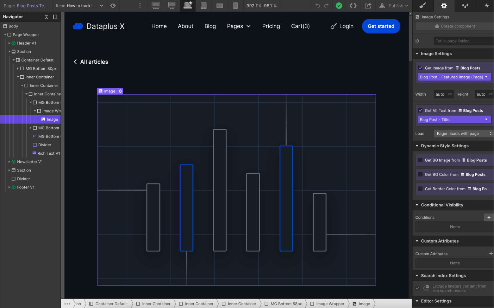Screen dimensions: 494x308
Task: Open the Style Manager droplets tab
Action: 465,6
